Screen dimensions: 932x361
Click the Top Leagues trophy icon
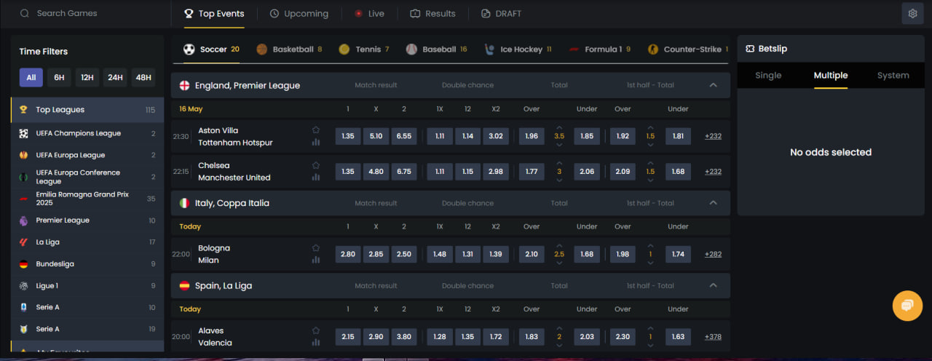click(x=24, y=110)
